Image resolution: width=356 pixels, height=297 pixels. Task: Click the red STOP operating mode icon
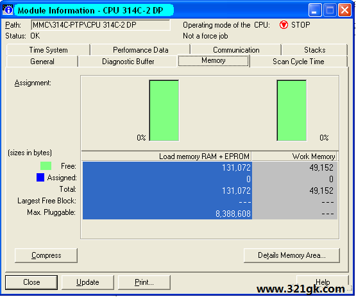[284, 25]
